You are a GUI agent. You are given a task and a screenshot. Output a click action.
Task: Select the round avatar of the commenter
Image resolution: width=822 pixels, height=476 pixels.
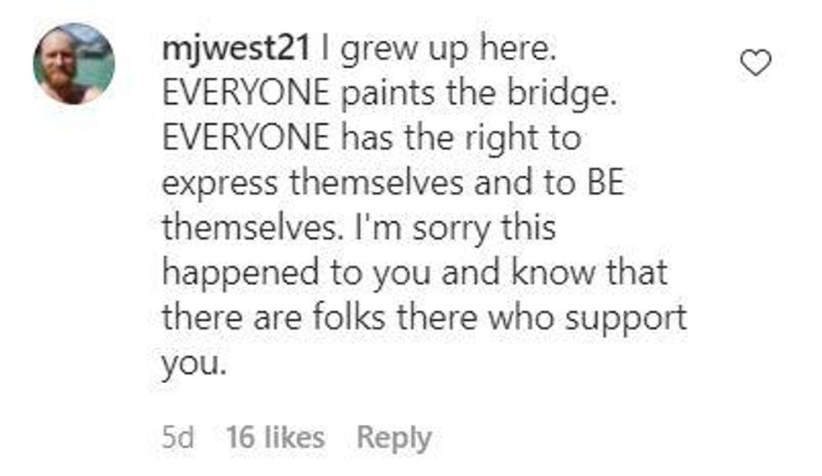(74, 64)
